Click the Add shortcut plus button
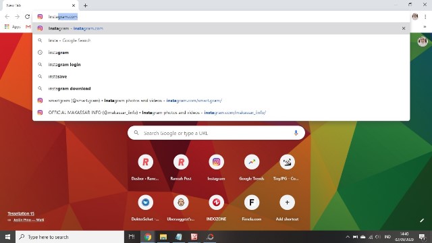The height and width of the screenshot is (243, 432). point(287,202)
